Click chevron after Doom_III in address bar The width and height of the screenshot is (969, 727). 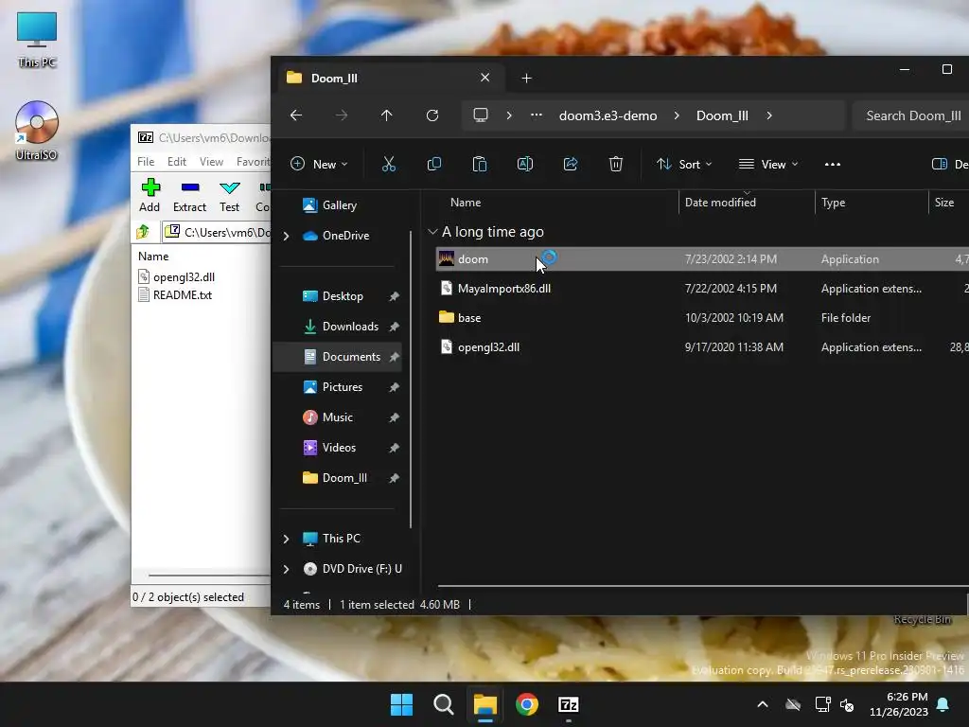pyautogui.click(x=769, y=115)
